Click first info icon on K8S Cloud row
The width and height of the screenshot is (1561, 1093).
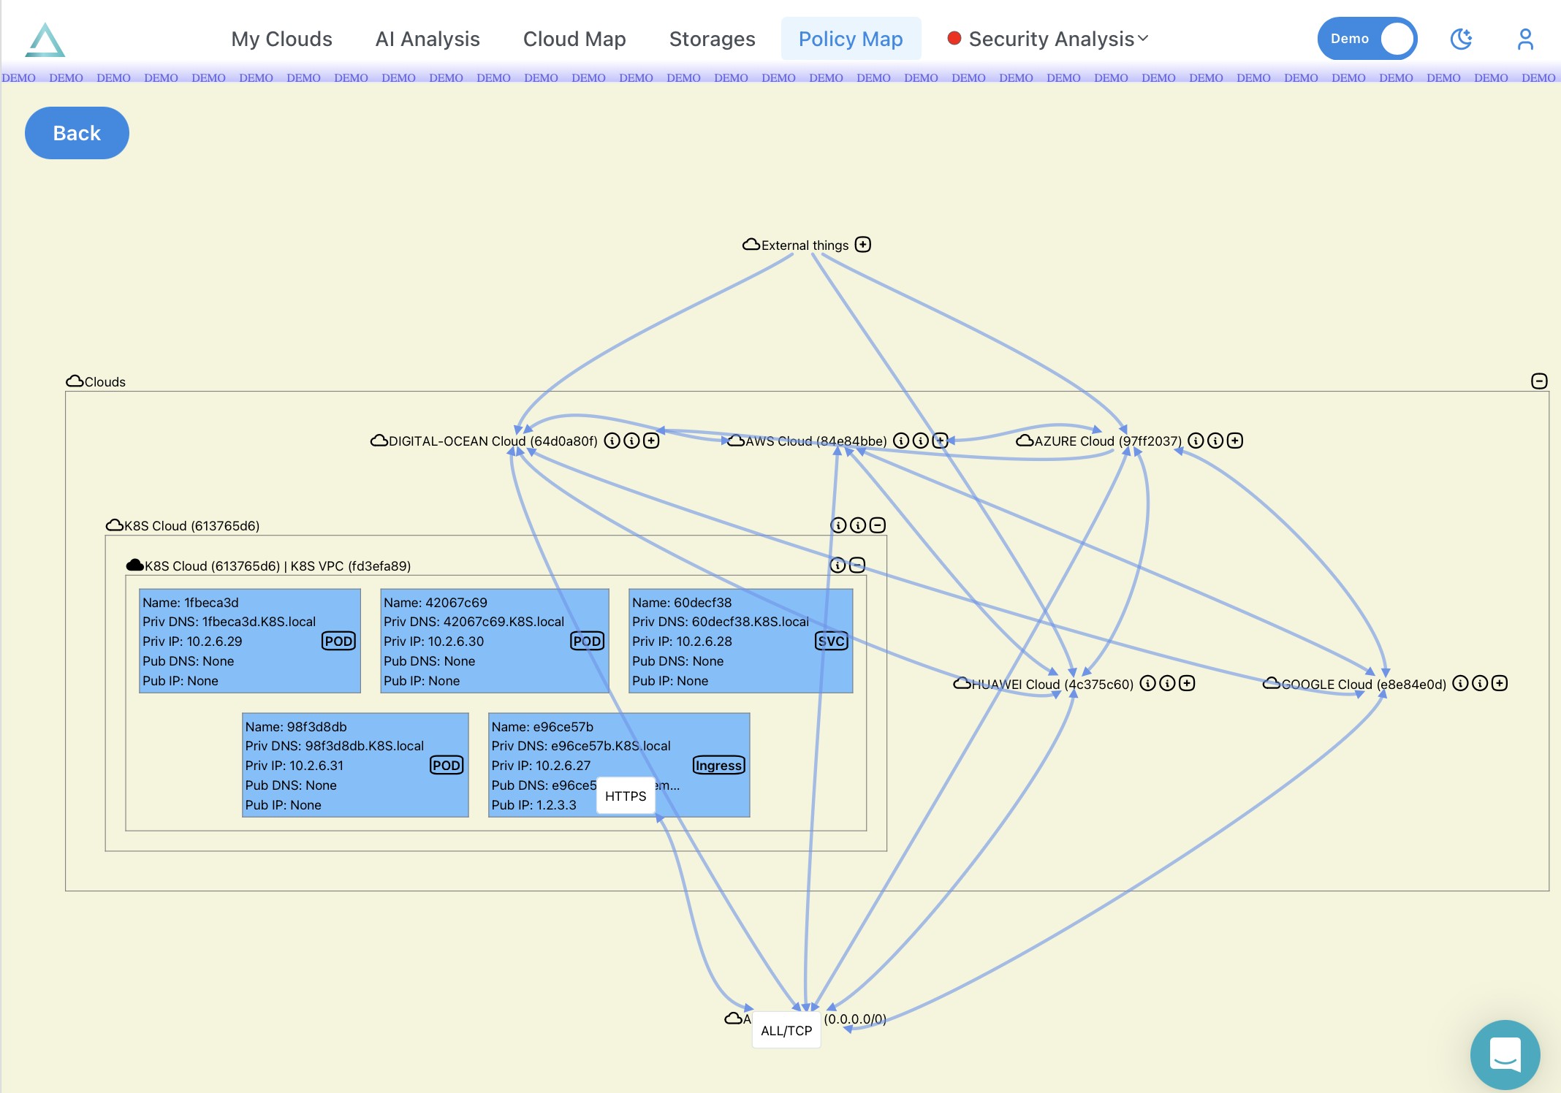click(839, 525)
